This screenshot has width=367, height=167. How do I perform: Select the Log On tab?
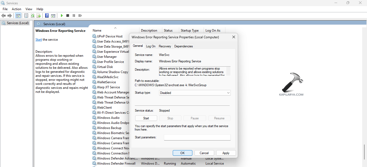[x=151, y=46]
